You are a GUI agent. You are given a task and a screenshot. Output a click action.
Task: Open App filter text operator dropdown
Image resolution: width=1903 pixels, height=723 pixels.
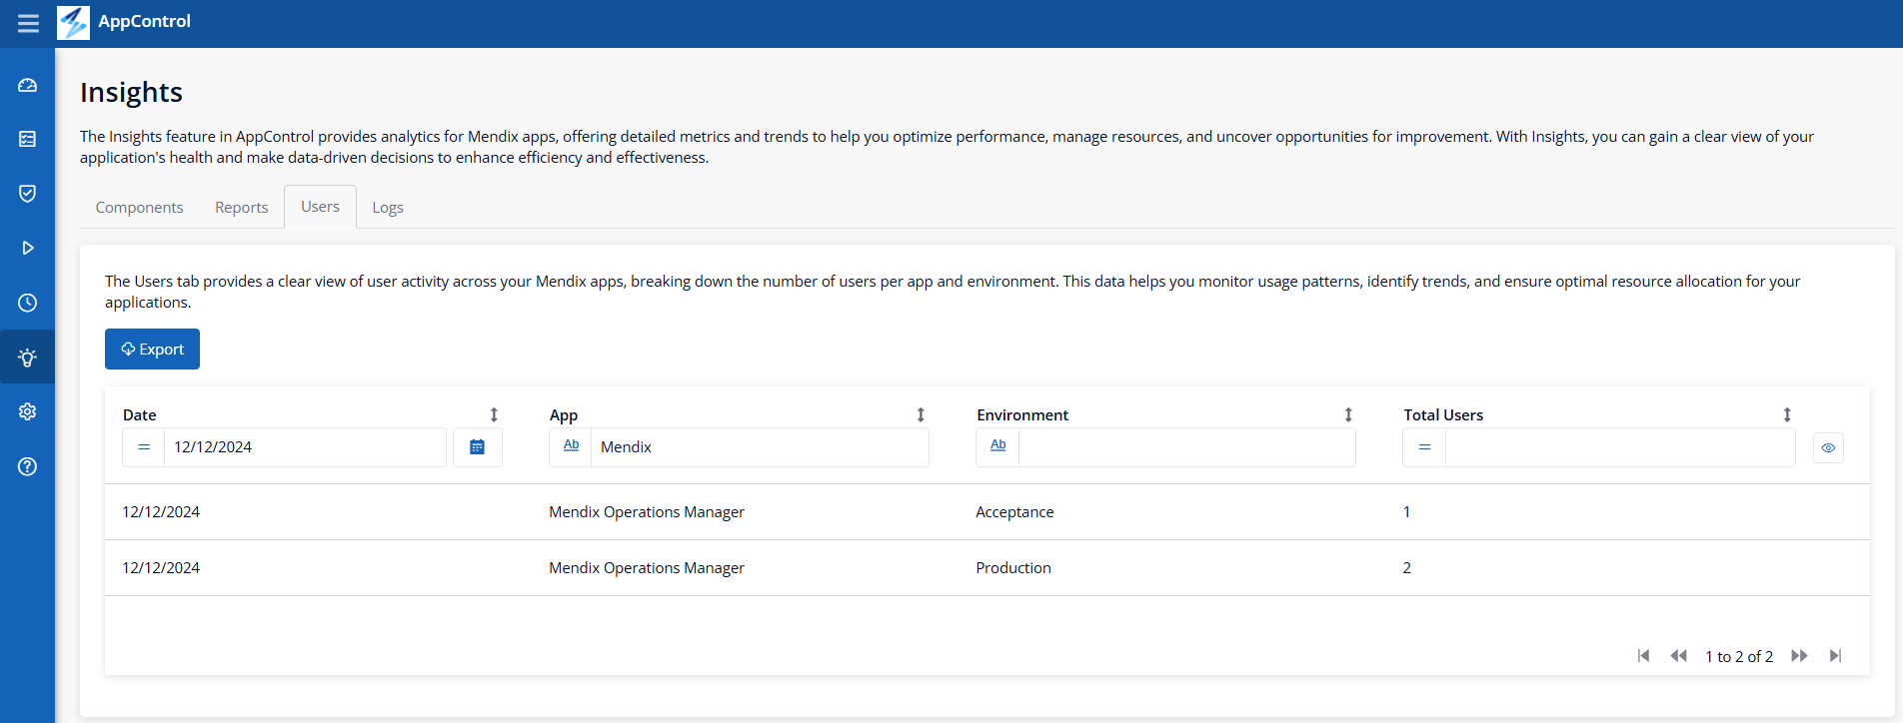(x=571, y=447)
